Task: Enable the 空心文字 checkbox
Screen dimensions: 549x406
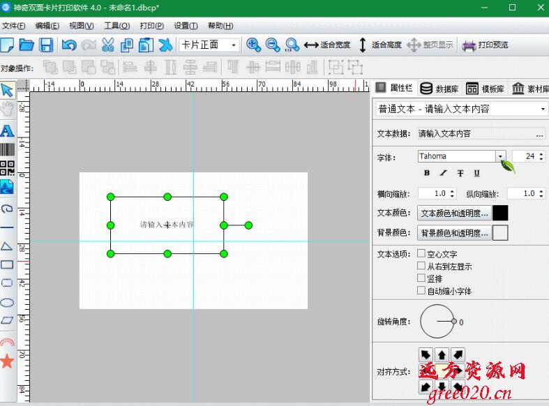Action: [421, 254]
